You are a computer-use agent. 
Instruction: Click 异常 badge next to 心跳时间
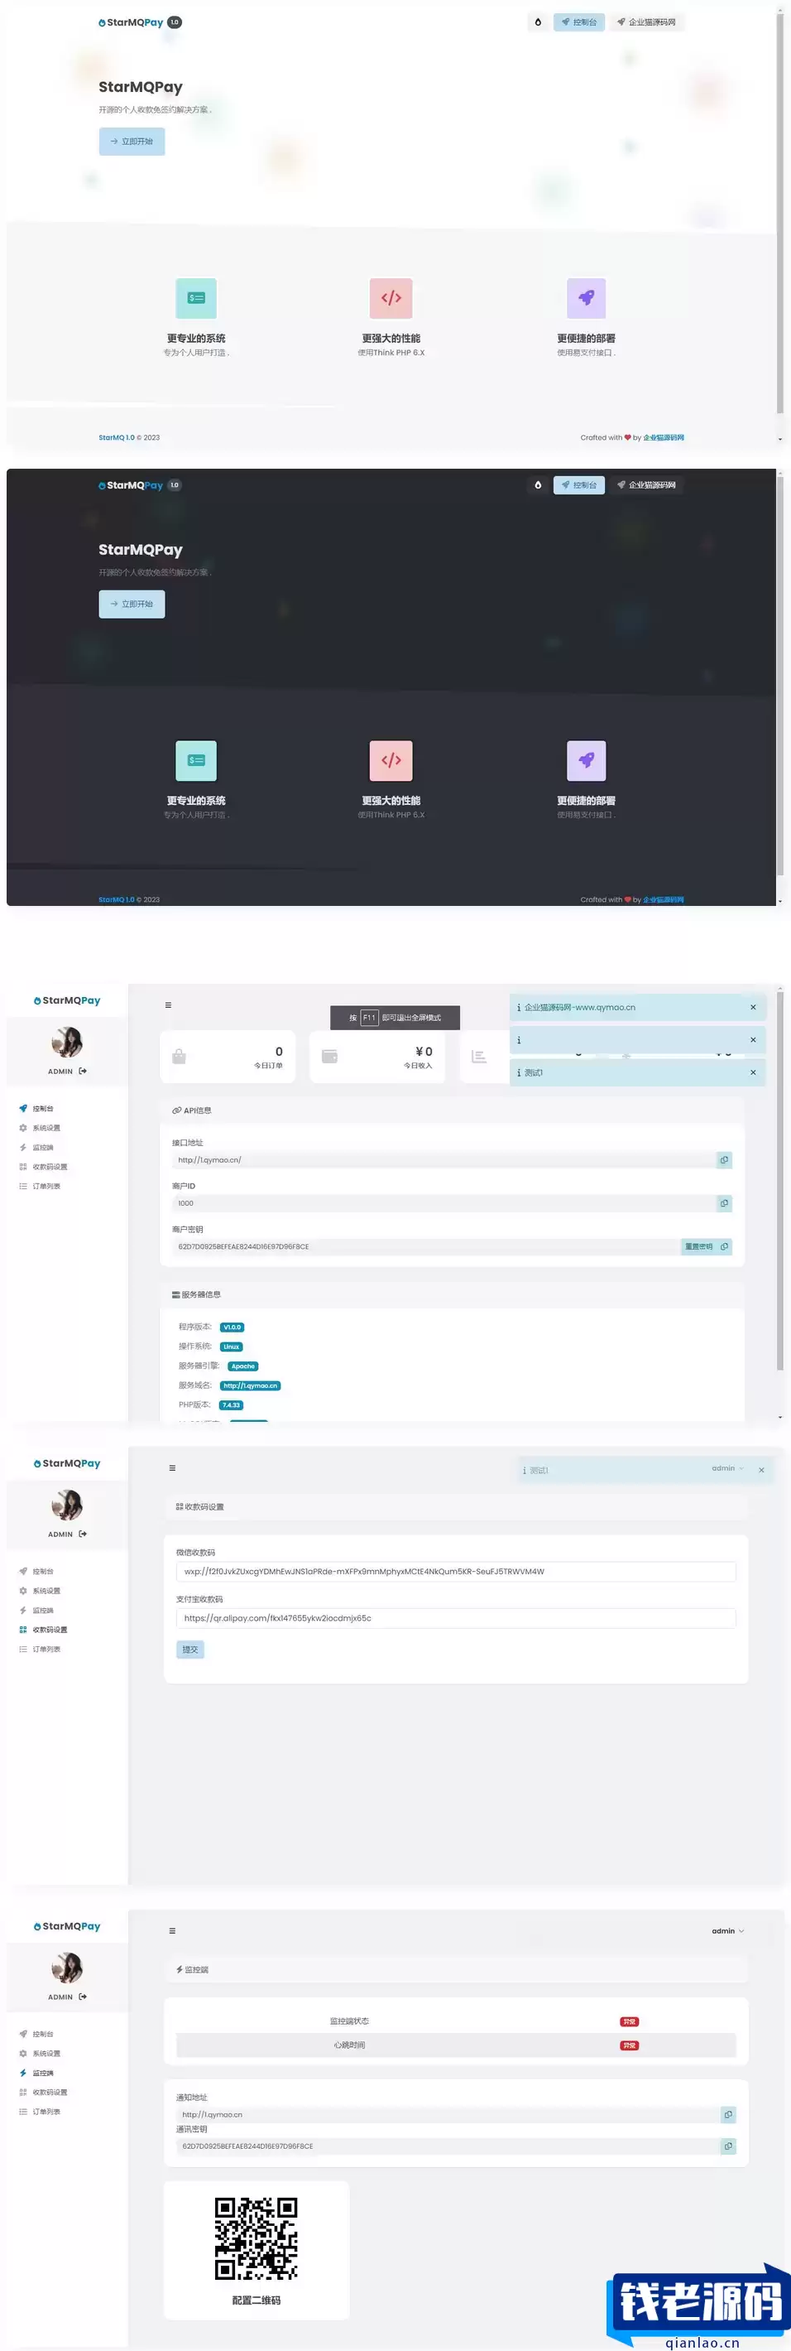pyautogui.click(x=630, y=2045)
